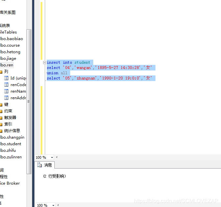
Task: Select the 约束 folder label
Action: (8, 111)
